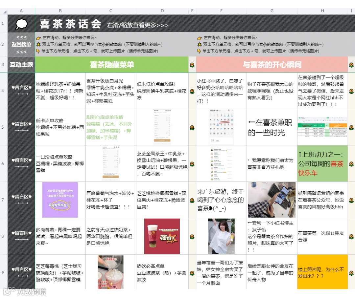Click the speech bubble icon in cell A1

[21, 24]
